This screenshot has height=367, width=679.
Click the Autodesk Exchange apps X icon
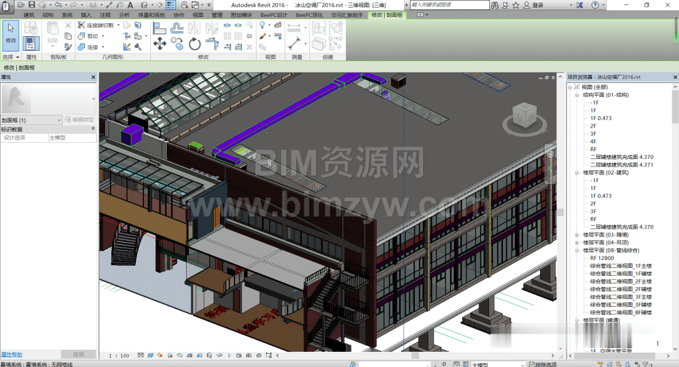[x=580, y=5]
